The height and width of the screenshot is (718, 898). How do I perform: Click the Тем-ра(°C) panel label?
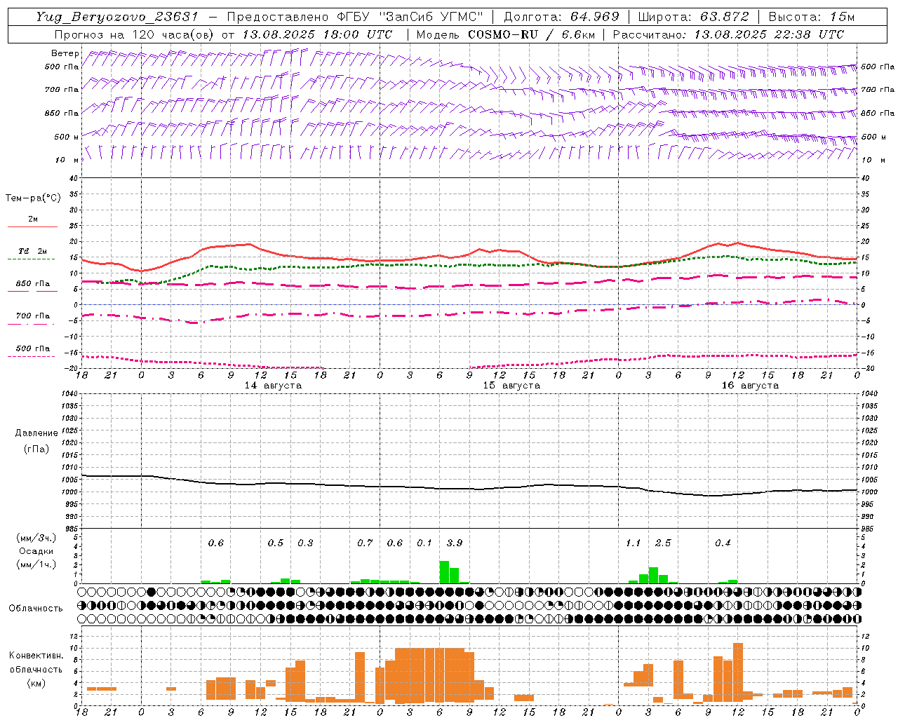[33, 198]
